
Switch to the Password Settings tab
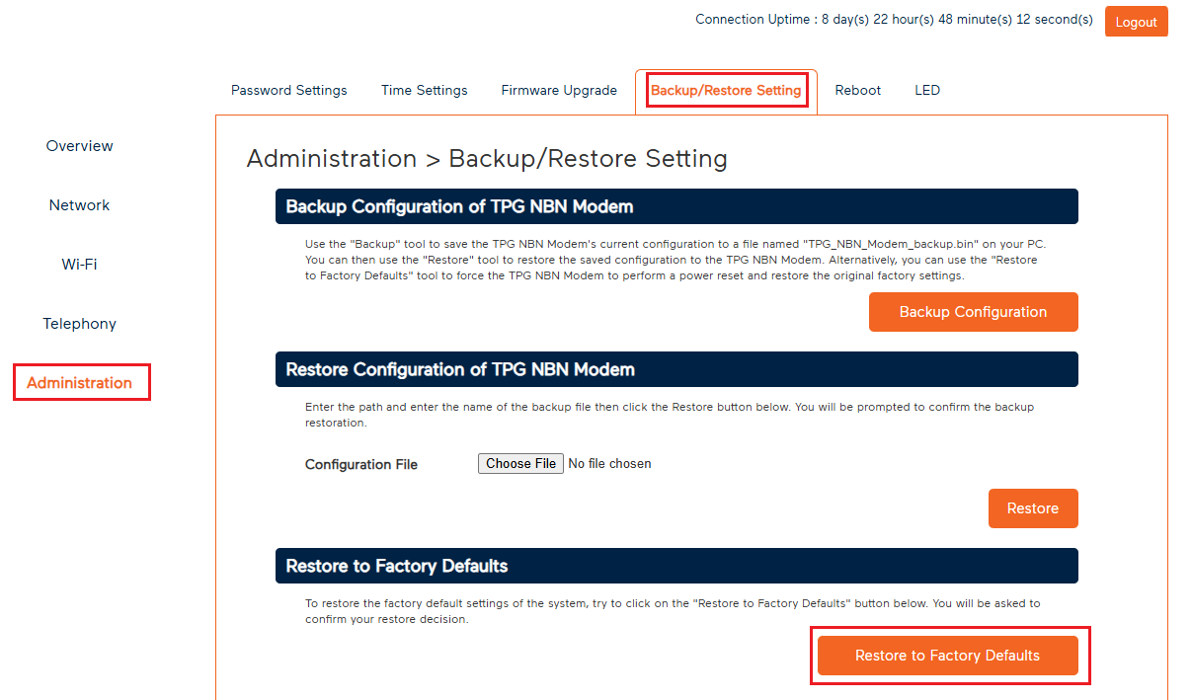[288, 90]
